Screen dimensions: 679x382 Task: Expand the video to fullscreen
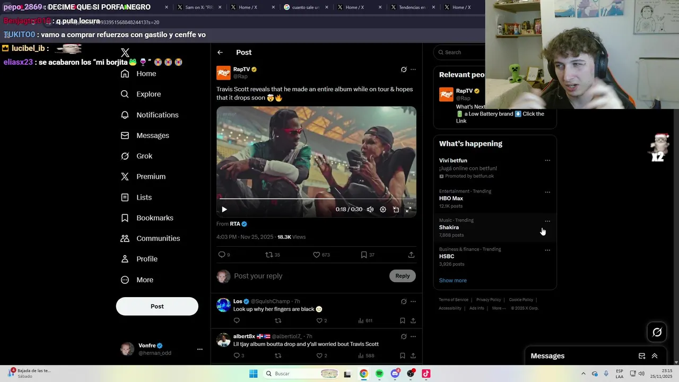coord(408,210)
